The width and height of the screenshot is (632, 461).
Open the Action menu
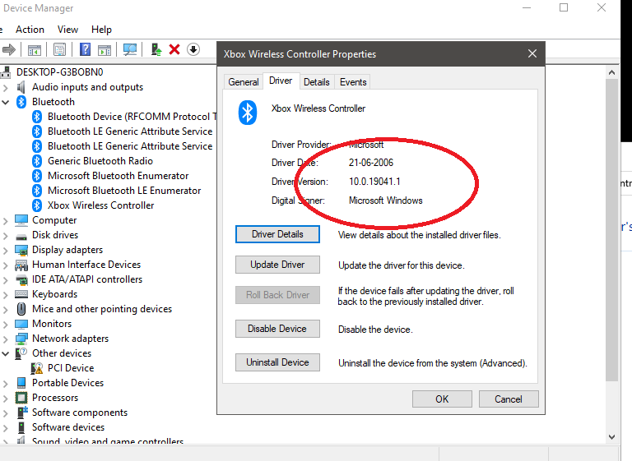[x=30, y=30]
